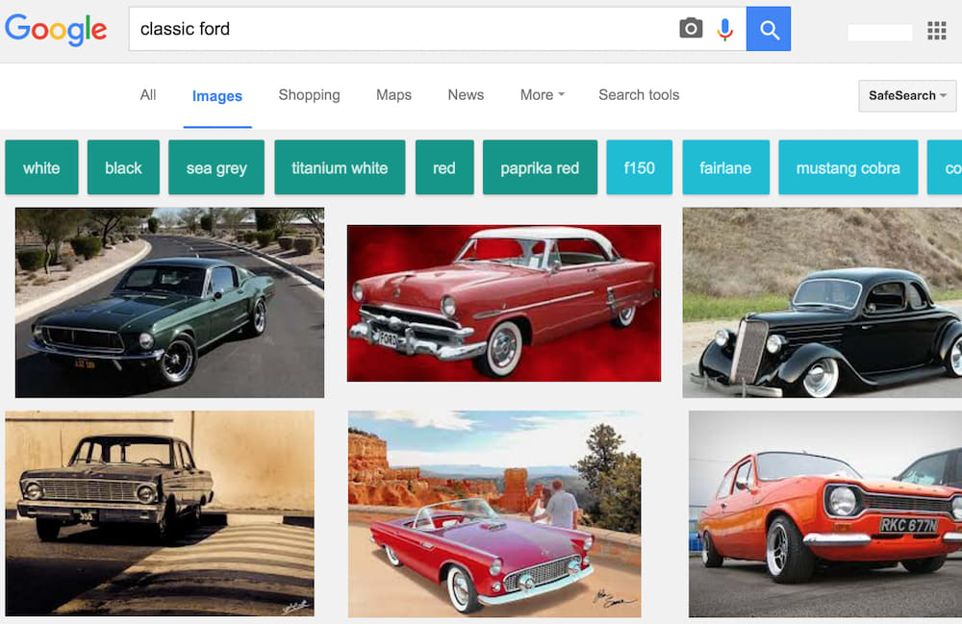Screen dimensions: 962x624
Task: Click the Google logo
Action: click(x=56, y=30)
